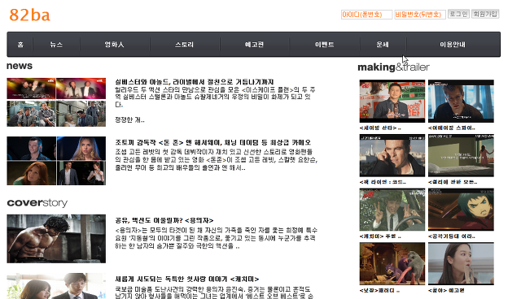Open the shirtless man coverstory thumbnail
This screenshot has width=521, height=299.
click(x=56, y=239)
